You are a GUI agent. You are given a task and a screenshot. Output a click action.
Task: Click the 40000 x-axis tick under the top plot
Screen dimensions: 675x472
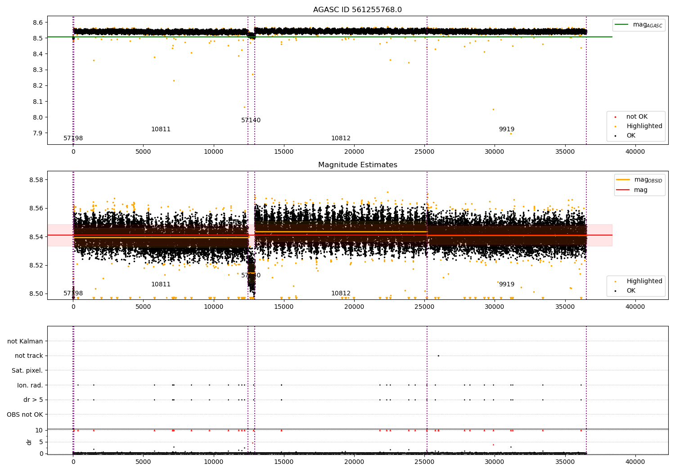(x=635, y=152)
